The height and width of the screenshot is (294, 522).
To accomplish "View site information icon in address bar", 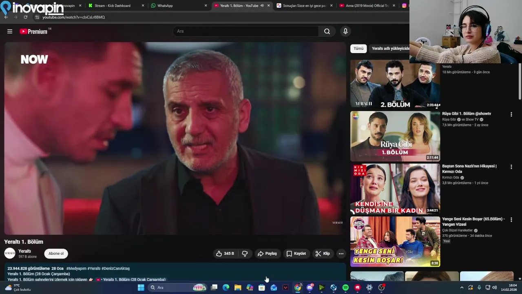I will coord(37,17).
